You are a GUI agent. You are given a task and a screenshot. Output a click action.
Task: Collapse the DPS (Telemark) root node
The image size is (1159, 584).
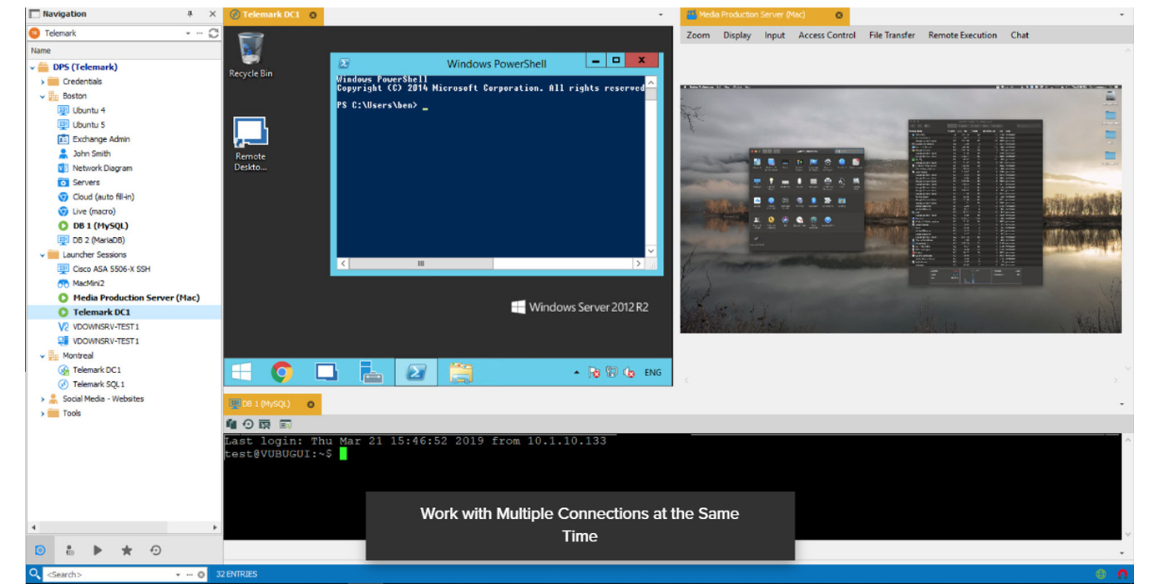[33, 68]
